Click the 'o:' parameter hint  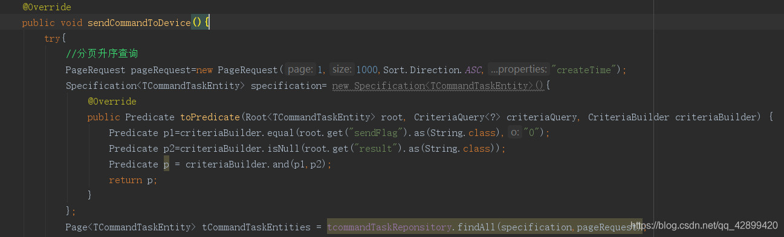coord(515,132)
